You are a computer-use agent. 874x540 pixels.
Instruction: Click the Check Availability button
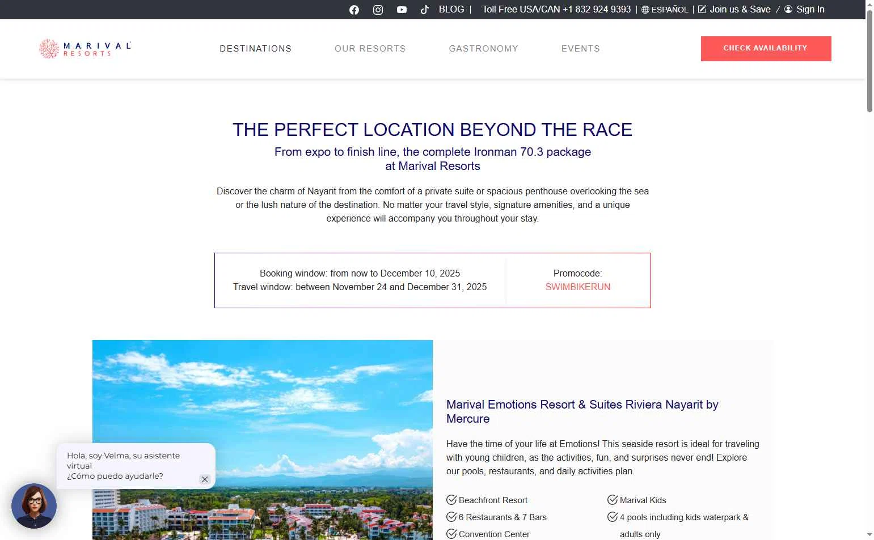766,49
